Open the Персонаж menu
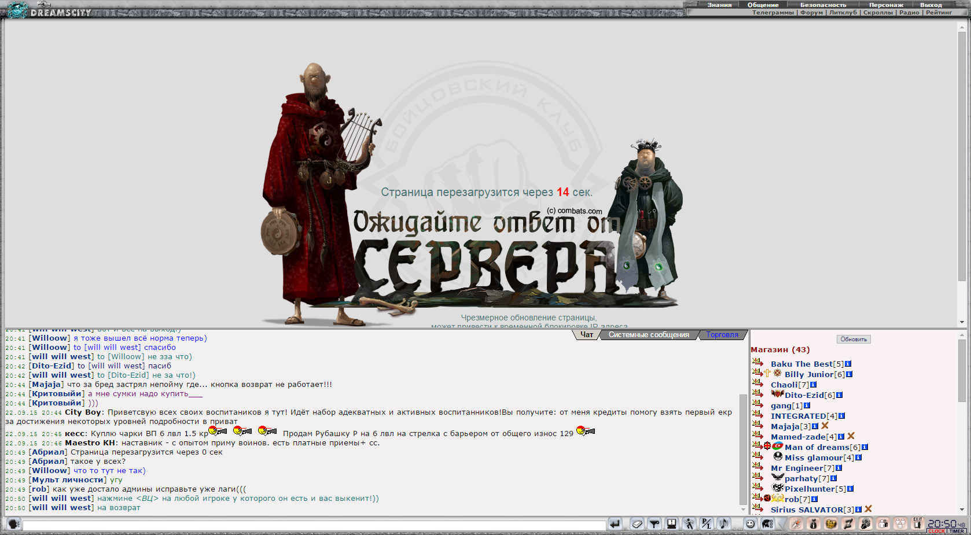This screenshot has width=971, height=535. point(886,5)
